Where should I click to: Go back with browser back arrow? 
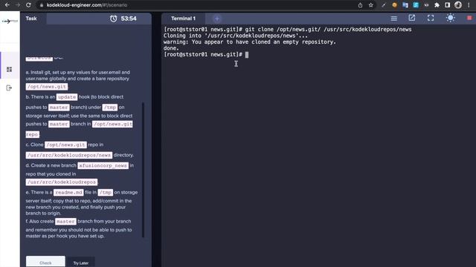[7, 5]
